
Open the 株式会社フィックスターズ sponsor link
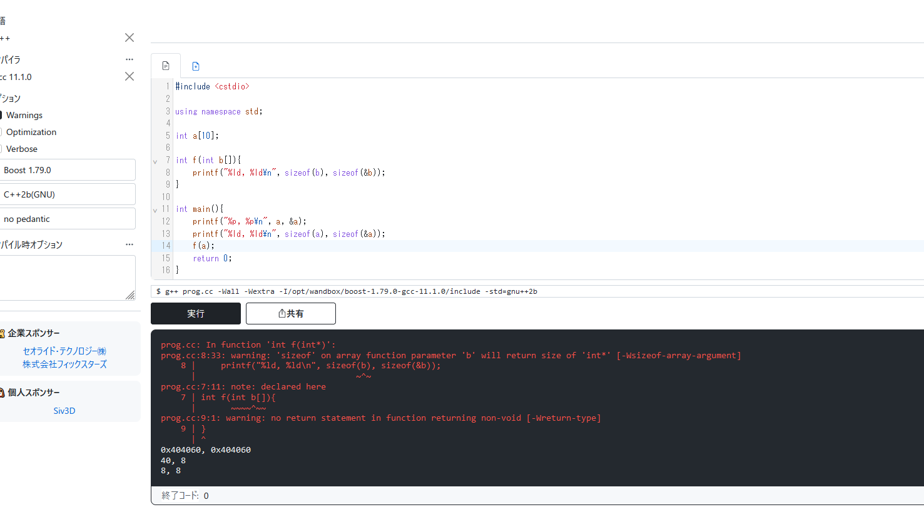(x=64, y=364)
